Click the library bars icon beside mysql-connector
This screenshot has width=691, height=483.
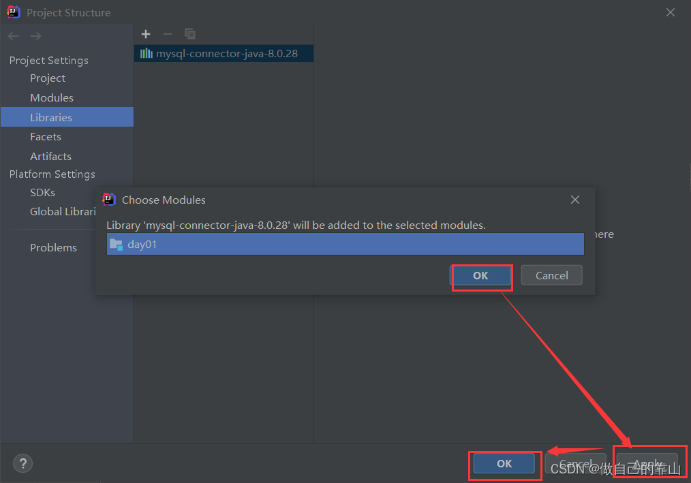(x=147, y=54)
